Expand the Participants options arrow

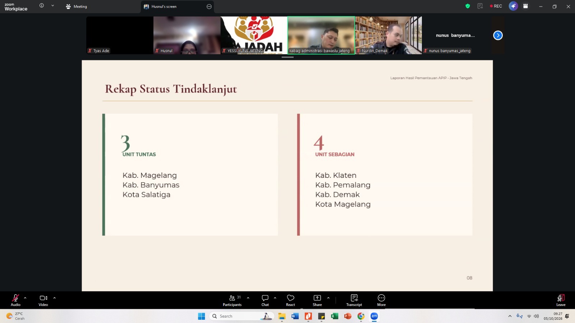click(x=248, y=298)
